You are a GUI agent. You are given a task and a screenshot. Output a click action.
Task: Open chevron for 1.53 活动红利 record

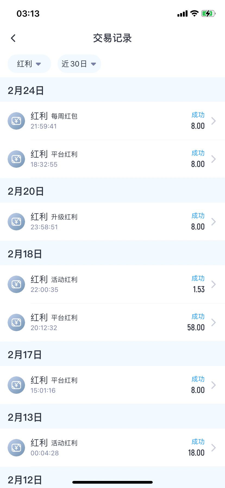214,284
